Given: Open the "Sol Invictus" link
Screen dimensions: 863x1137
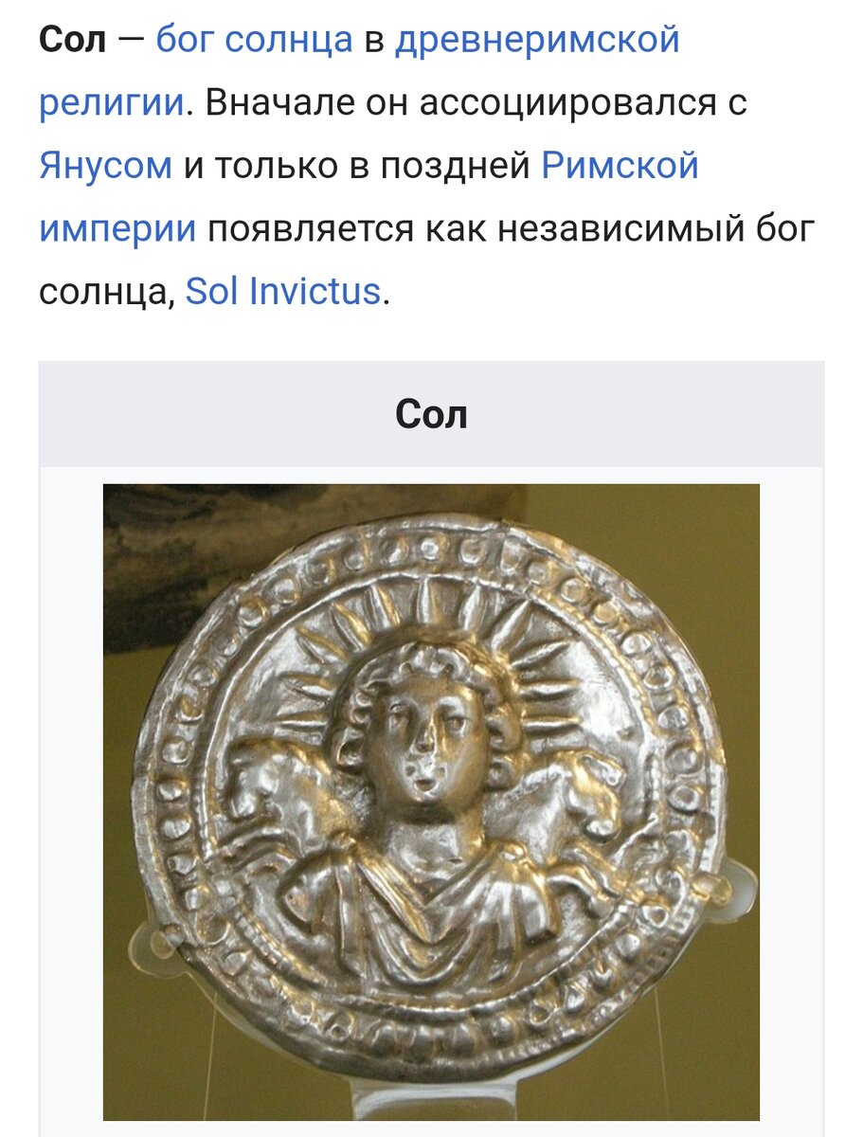Looking at the screenshot, I should coord(282,290).
